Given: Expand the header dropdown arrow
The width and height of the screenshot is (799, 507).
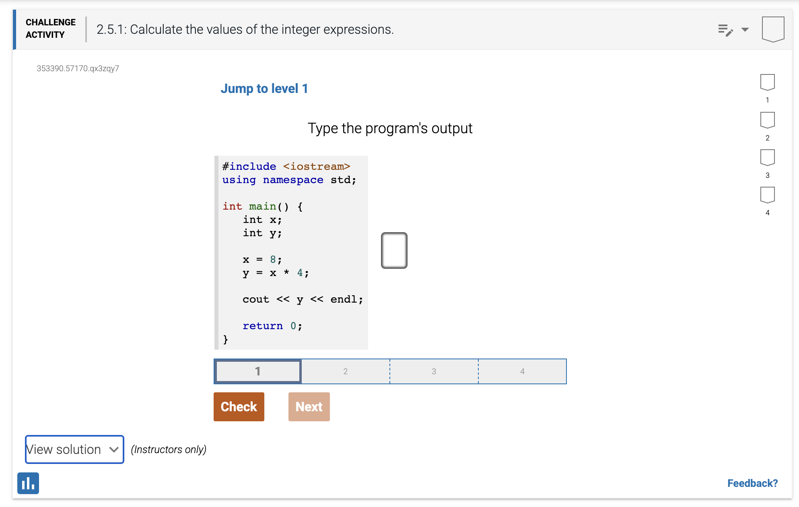Looking at the screenshot, I should (745, 30).
